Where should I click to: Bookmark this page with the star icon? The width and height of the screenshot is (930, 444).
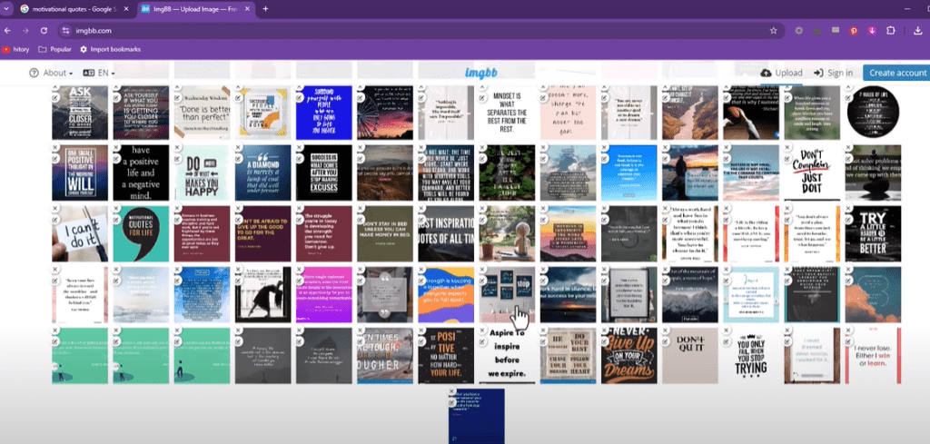point(773,30)
